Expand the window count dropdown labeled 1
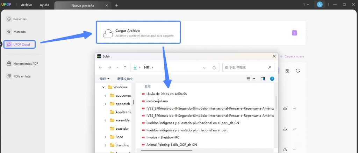The image size is (358, 153). coord(306,5)
